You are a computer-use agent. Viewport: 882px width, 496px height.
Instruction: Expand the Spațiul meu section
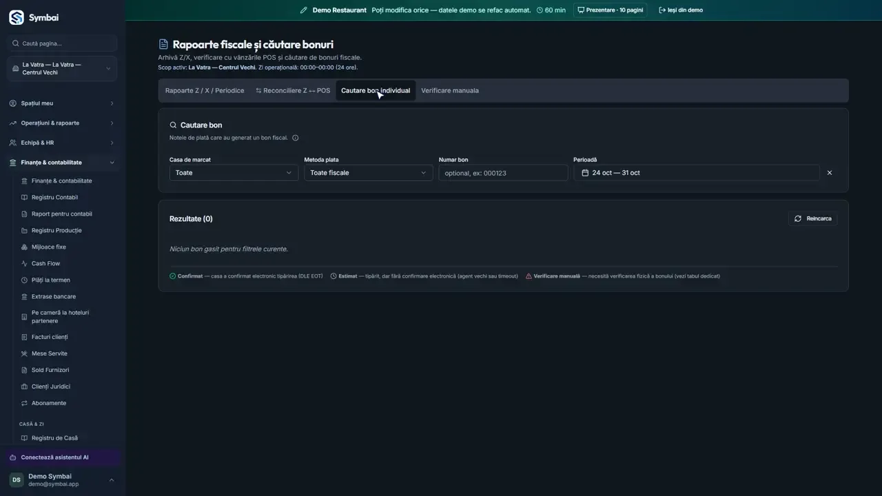[63, 103]
